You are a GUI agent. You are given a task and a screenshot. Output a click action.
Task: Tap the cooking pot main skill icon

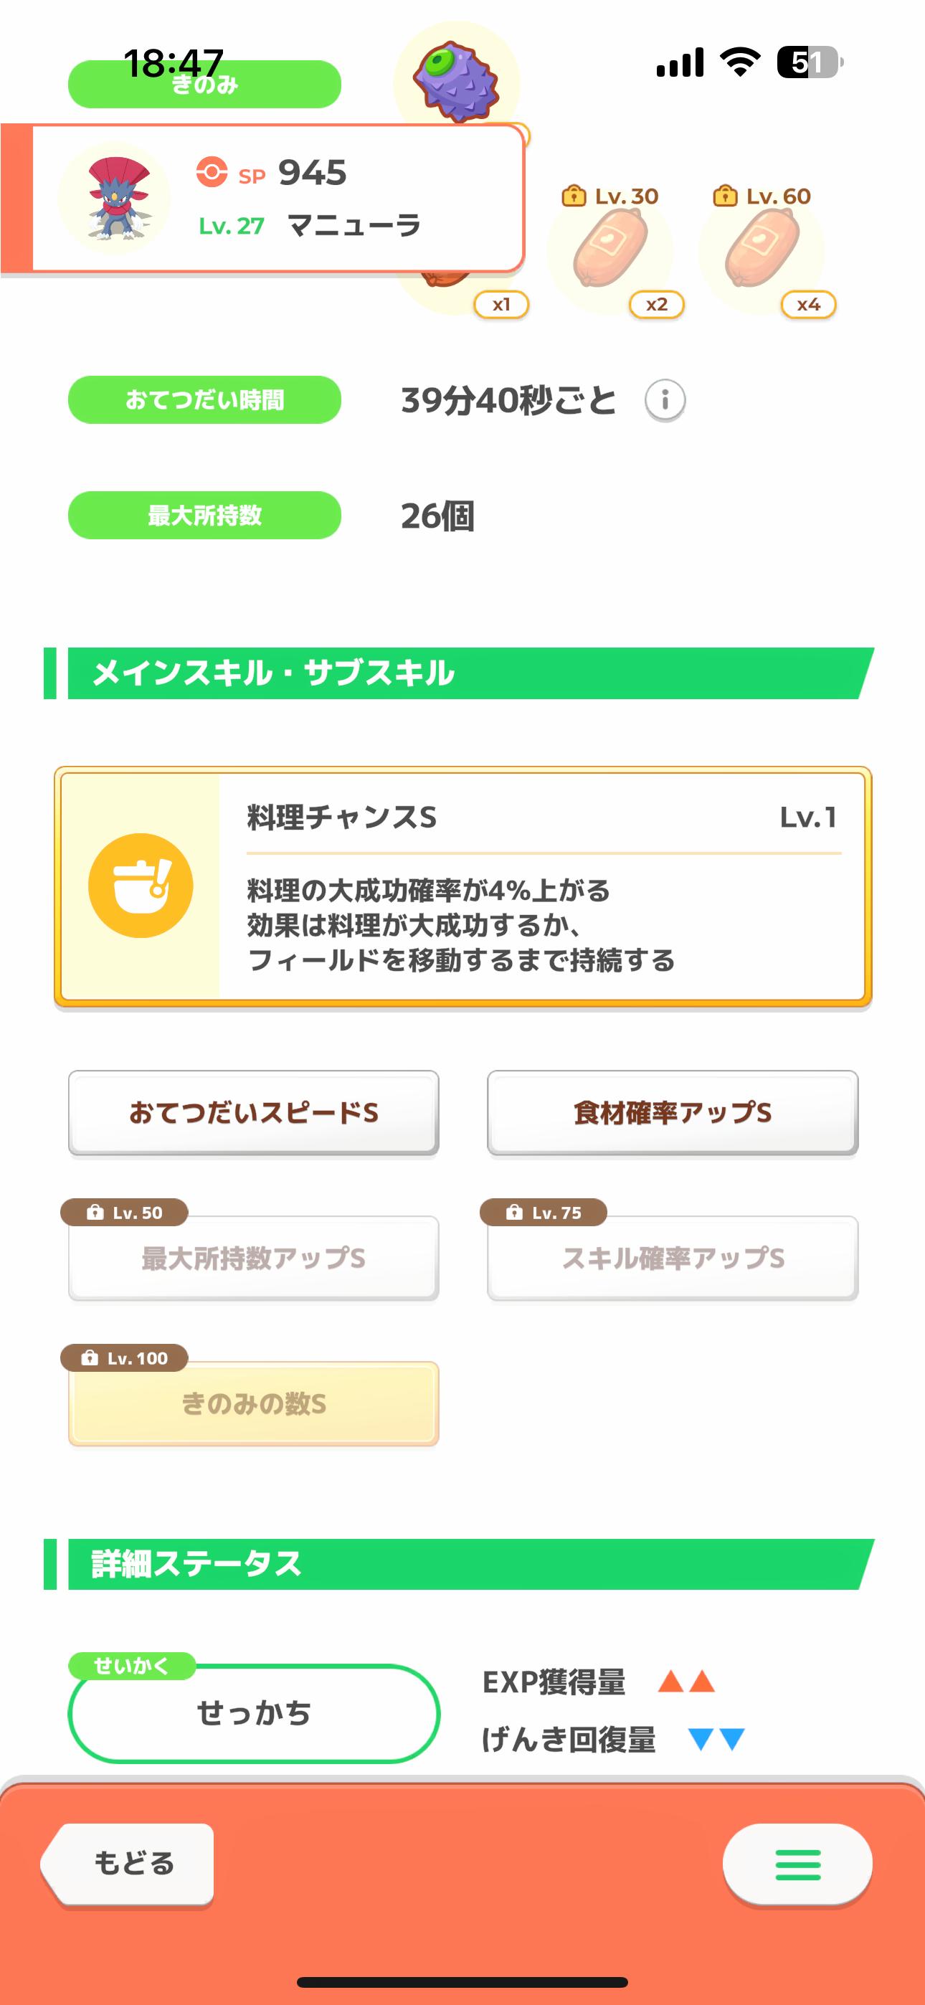[141, 886]
